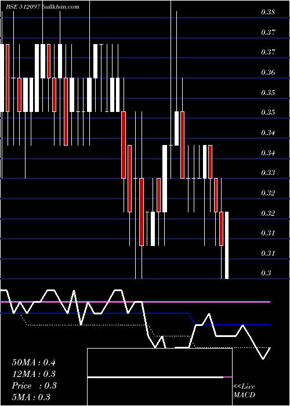Click the last white candlestick on the right
The width and height of the screenshot is (290, 406).
coord(227,245)
